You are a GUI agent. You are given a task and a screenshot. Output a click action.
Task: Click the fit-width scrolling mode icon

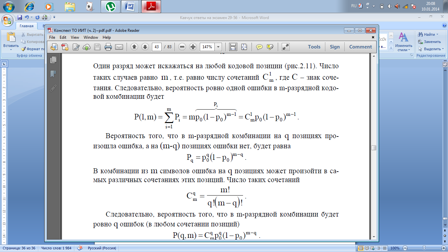point(233,47)
